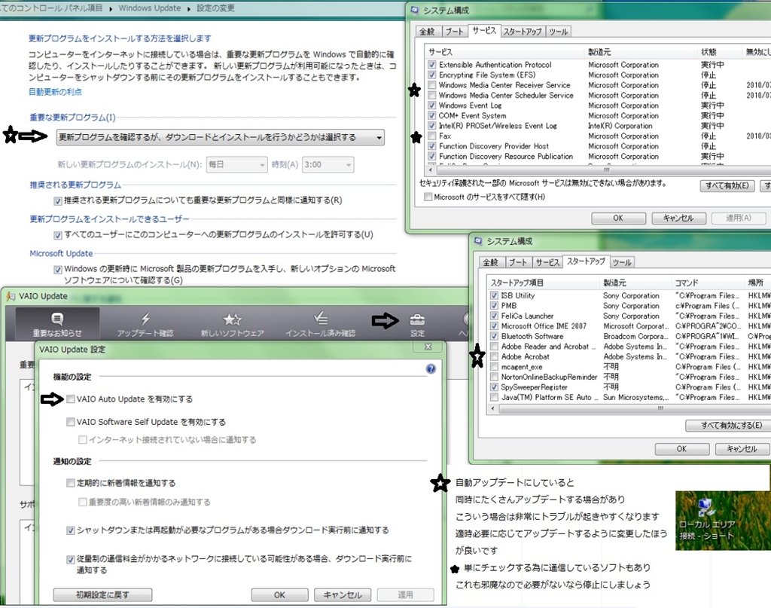Open the 自動更新の利点 link
This screenshot has height=608, width=771.
tap(55, 92)
